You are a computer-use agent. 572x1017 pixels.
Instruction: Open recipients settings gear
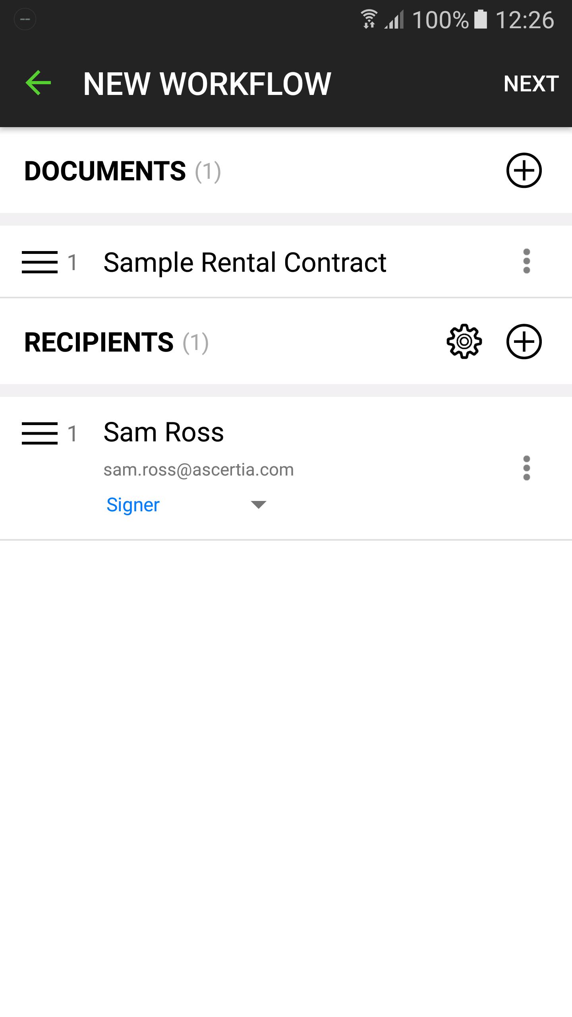tap(464, 342)
